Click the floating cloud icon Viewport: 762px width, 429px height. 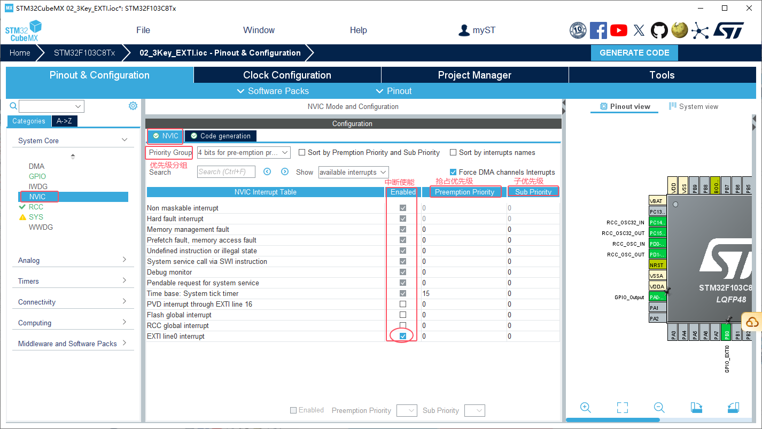752,322
